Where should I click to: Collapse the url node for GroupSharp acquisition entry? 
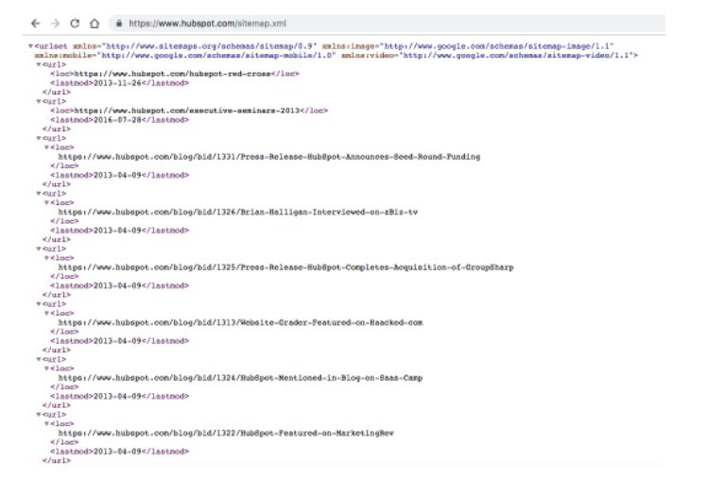coord(39,248)
